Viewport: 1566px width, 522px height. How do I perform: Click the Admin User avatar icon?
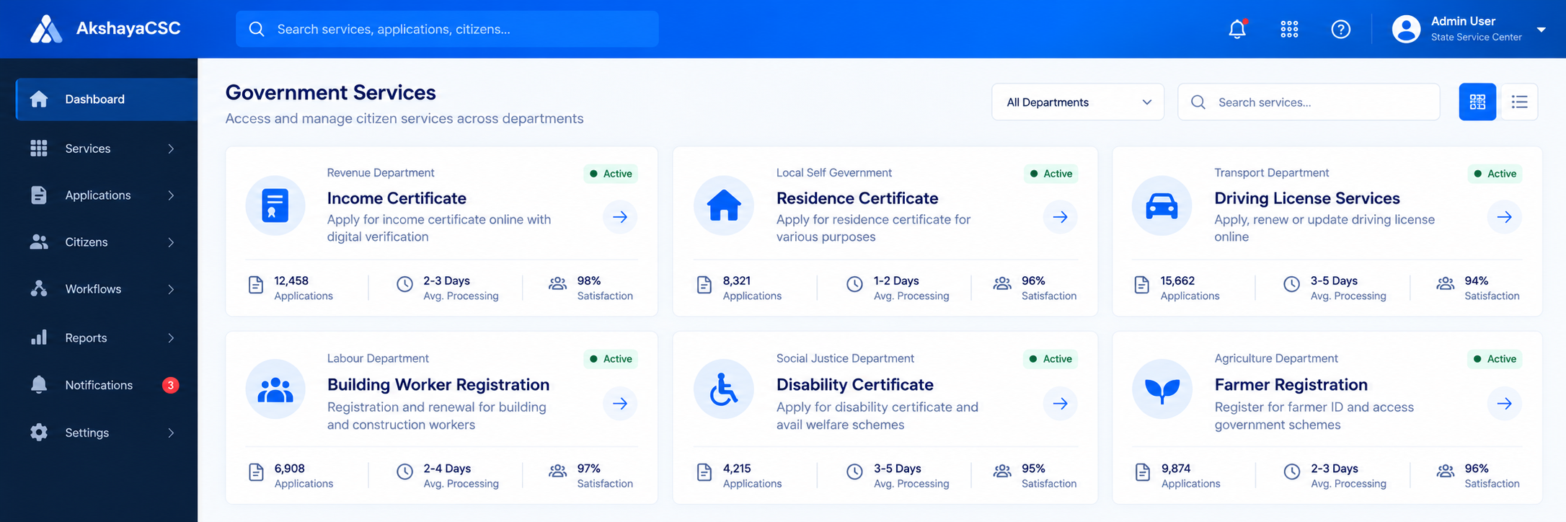tap(1406, 29)
